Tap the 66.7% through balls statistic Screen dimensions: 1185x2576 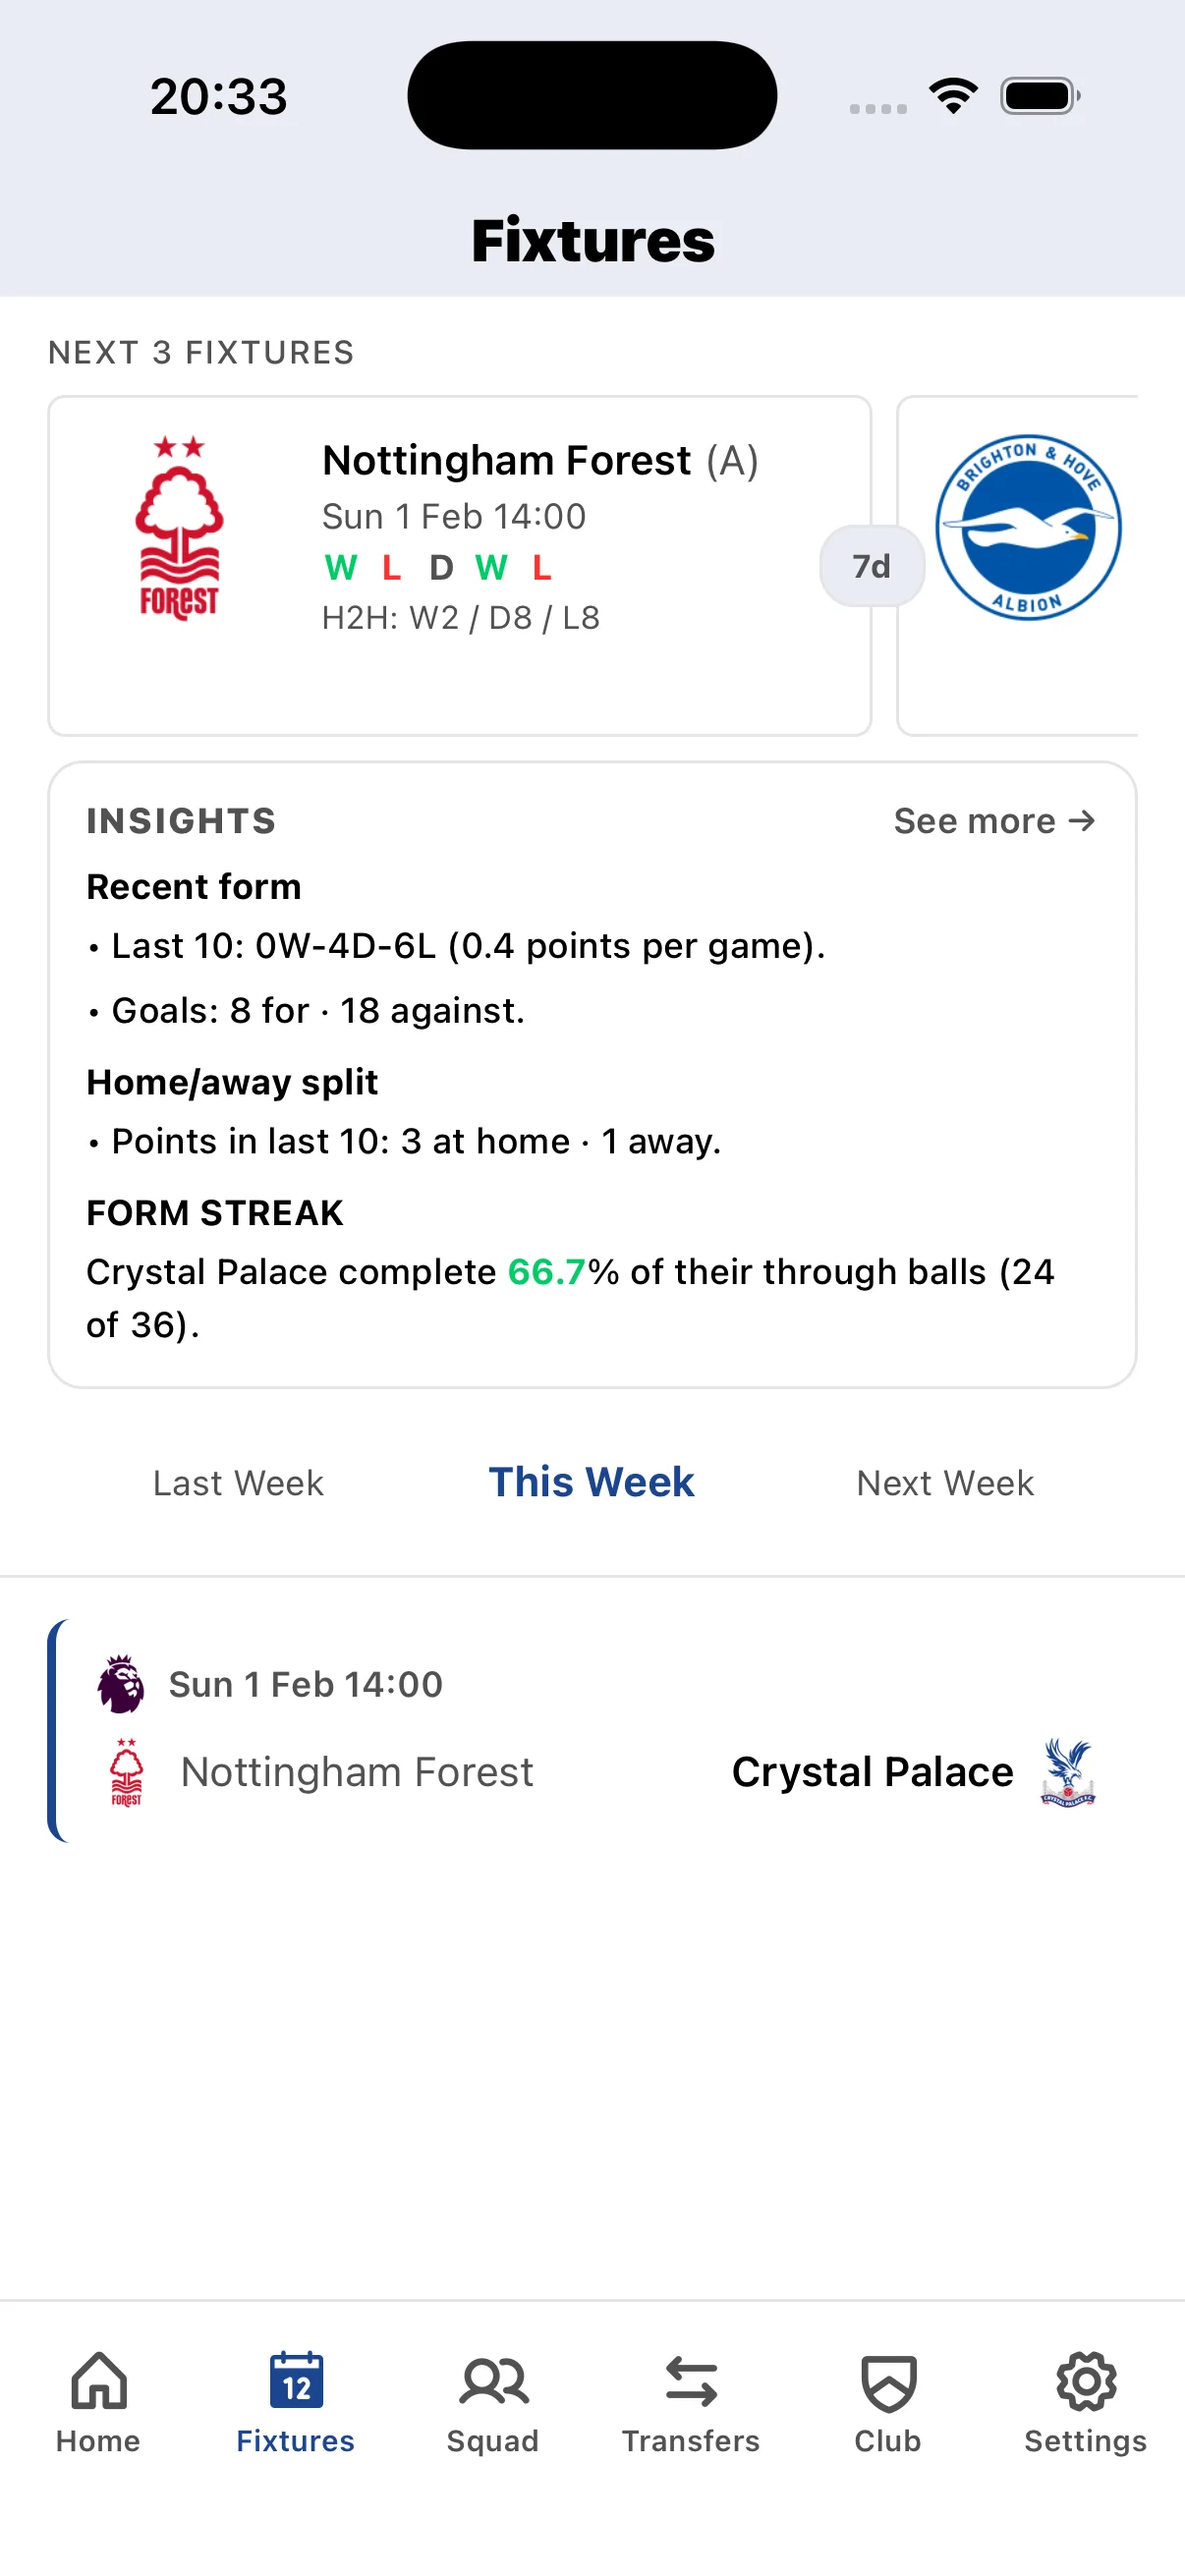tap(549, 1271)
